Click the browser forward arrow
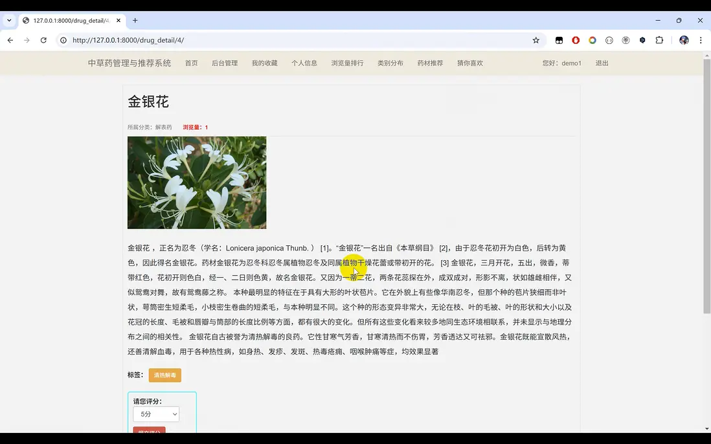Screen dimensions: 711x444 [x=27, y=40]
